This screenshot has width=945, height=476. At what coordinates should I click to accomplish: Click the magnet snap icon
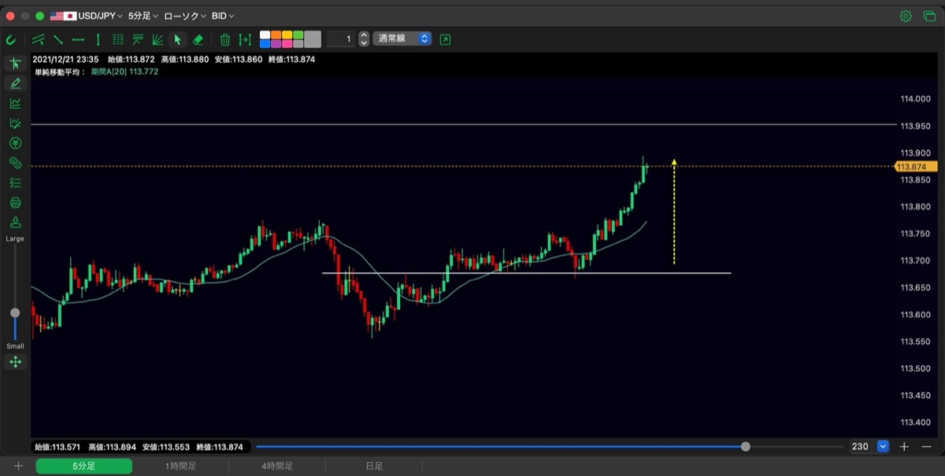coord(11,39)
